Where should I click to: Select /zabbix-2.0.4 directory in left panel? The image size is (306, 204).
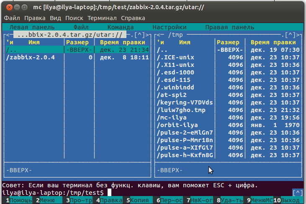(77, 57)
